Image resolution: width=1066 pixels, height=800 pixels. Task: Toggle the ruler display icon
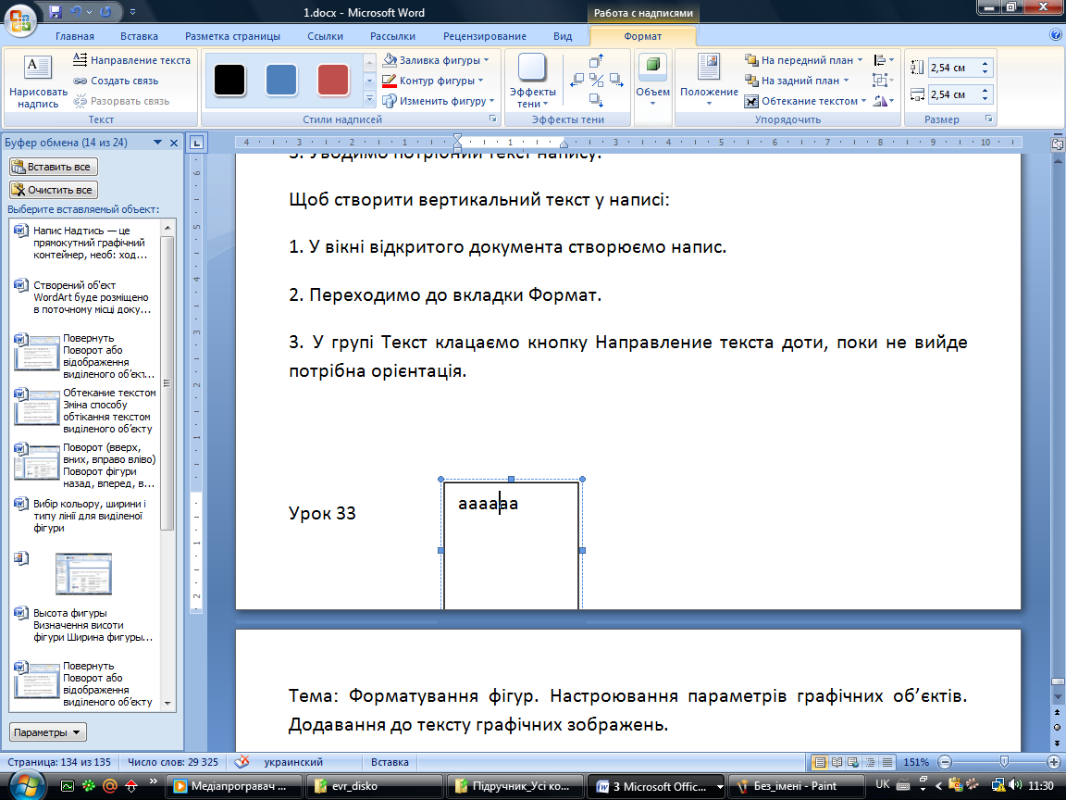[1057, 144]
